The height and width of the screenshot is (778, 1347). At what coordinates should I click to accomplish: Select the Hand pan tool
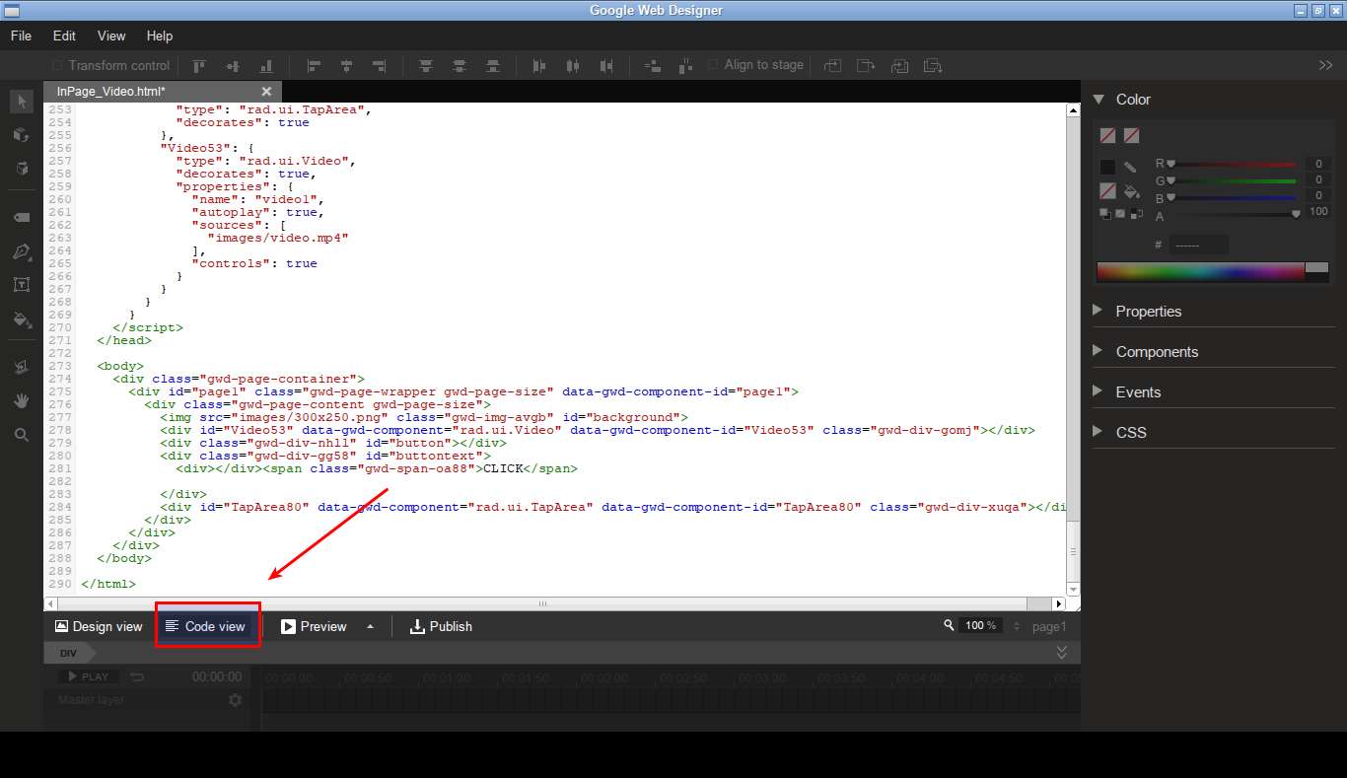(x=21, y=400)
